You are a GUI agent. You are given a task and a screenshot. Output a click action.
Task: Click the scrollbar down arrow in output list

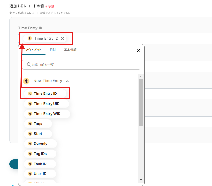point(141,180)
